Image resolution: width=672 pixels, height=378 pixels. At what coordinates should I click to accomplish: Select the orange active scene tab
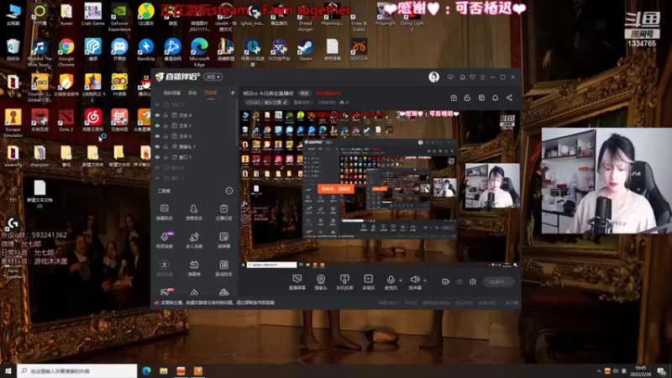click(x=211, y=92)
